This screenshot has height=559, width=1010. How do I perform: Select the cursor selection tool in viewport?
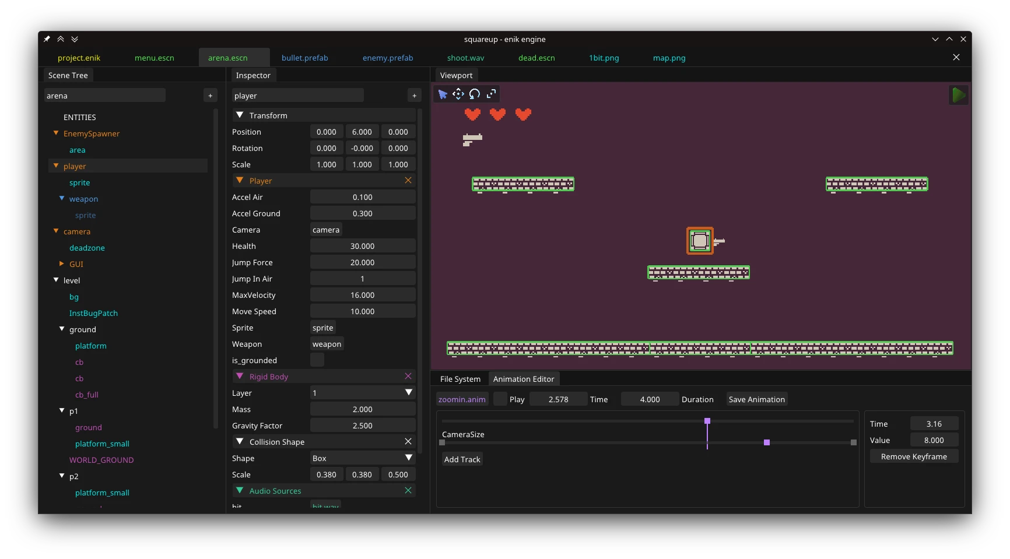[x=443, y=94]
